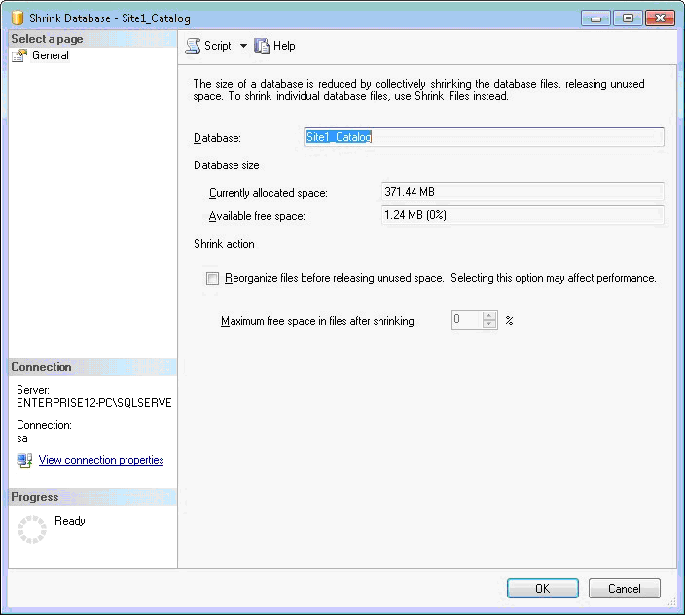The image size is (685, 615).
Task: Click the maximum free space percentage field
Action: tap(466, 320)
